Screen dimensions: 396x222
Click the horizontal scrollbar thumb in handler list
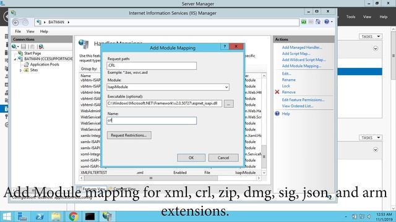tap(151, 178)
